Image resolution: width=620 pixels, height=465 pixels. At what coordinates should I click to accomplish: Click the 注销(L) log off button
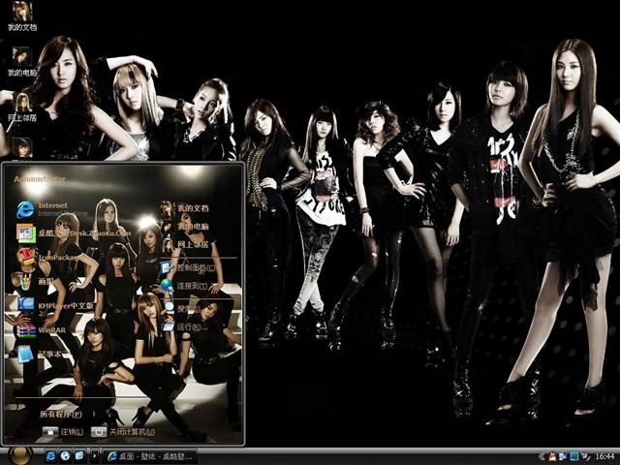[63, 431]
